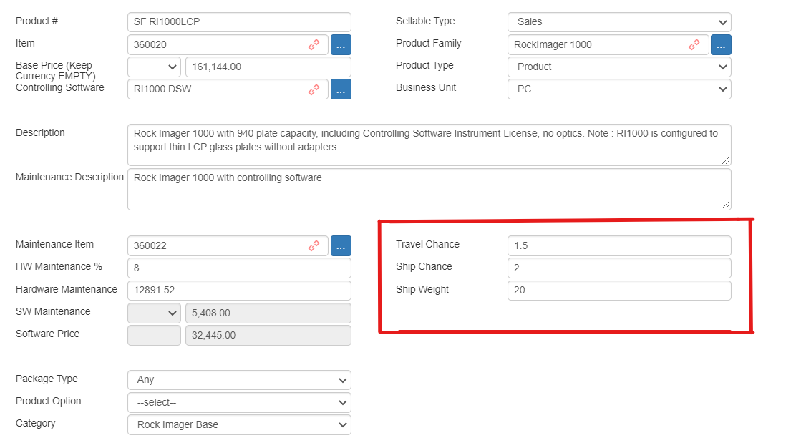Click unlink icon in Maintenance Item field
This screenshot has height=443, width=806.
pyautogui.click(x=314, y=245)
